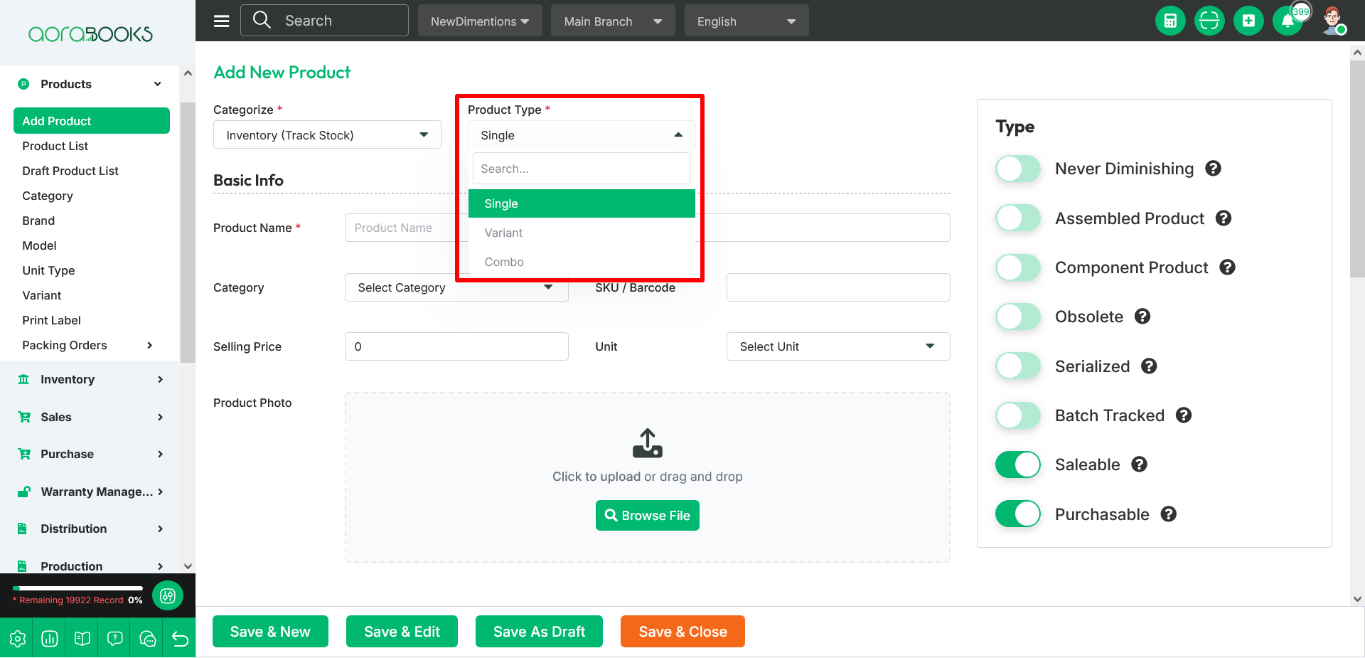Click the help icon next to Never Diminishing
Screen dimensions: 1365x658
[x=1214, y=169]
